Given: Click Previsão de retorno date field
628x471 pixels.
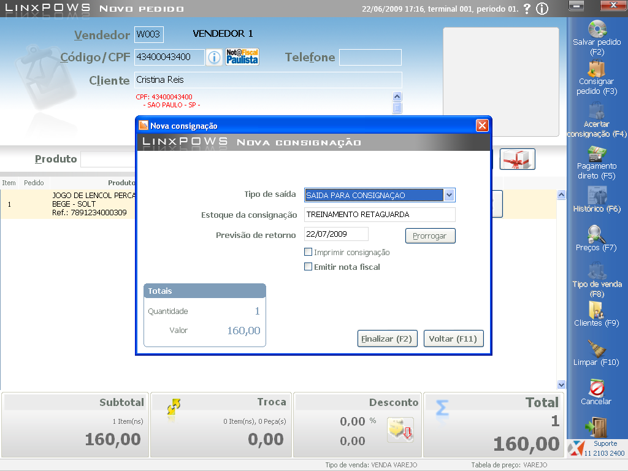Looking at the screenshot, I should click(336, 234).
